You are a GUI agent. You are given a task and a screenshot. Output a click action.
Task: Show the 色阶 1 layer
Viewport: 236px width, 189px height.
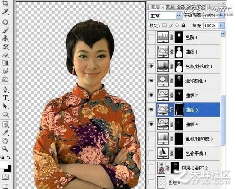click(x=151, y=37)
